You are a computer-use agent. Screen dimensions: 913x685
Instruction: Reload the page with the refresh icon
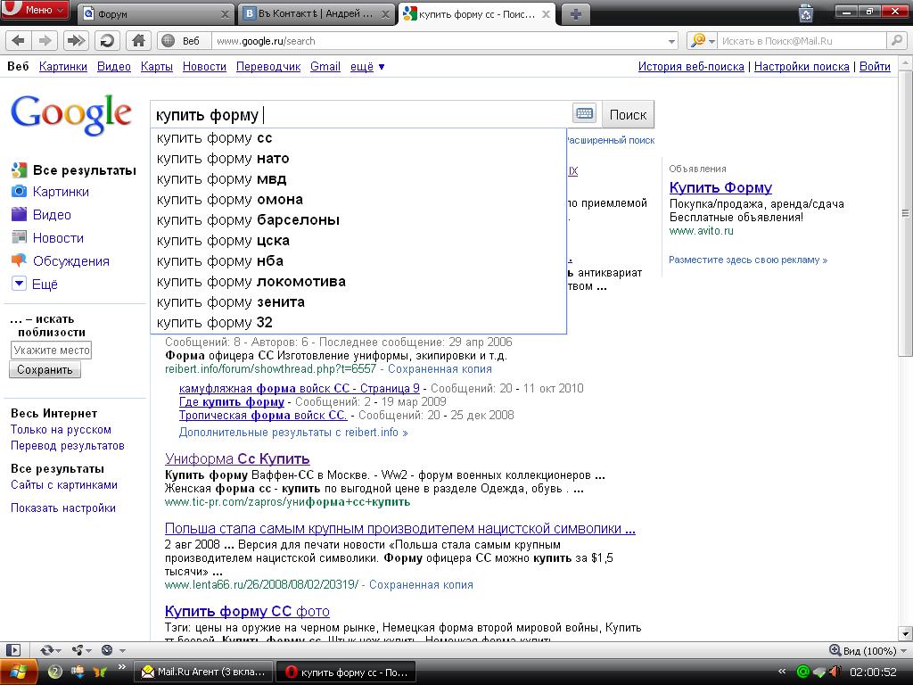tap(107, 41)
